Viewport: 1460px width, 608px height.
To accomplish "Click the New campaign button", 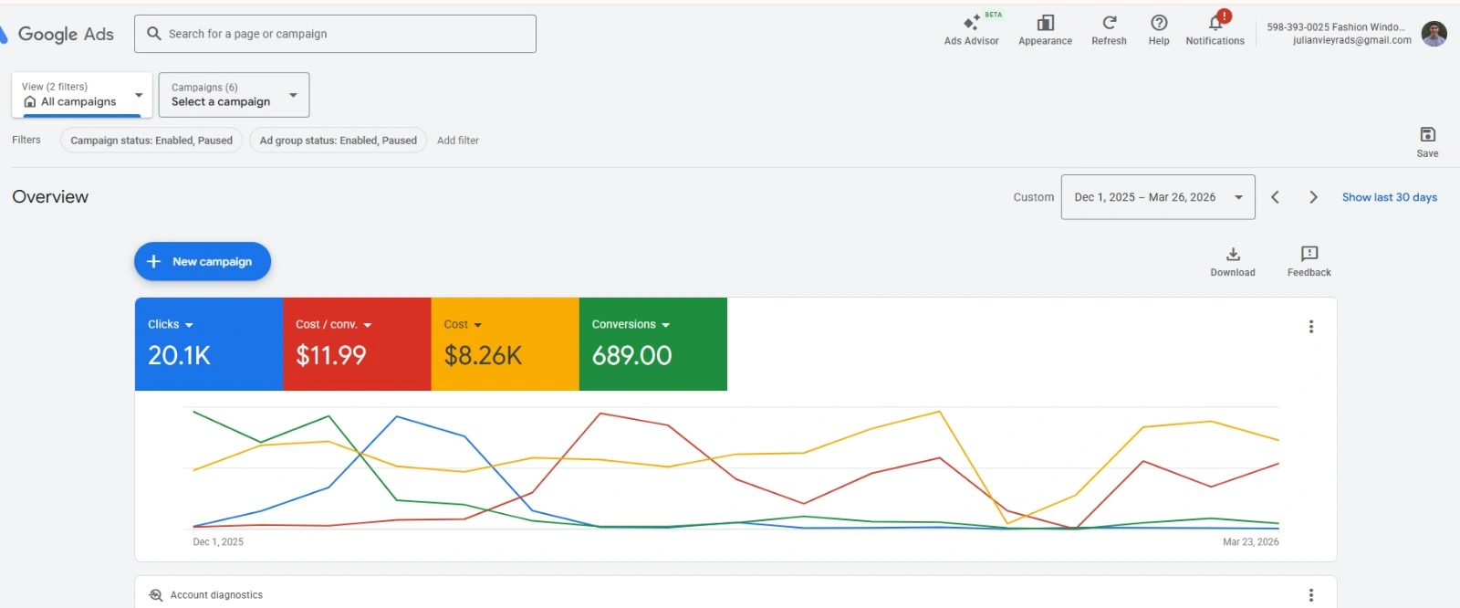I will (x=203, y=262).
